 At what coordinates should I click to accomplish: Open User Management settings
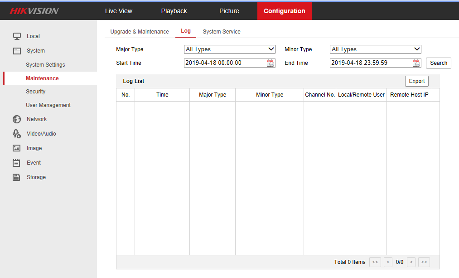pyautogui.click(x=48, y=105)
